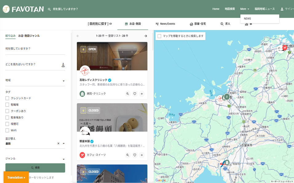Image resolution: width=294 pixels, height=183 pixels.
Task: Click the 病院・クリニック category icon
Action: [82, 94]
